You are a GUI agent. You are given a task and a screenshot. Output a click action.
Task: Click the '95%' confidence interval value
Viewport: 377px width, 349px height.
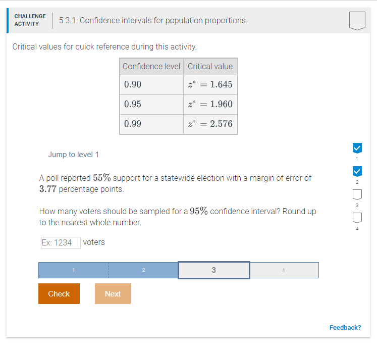tap(199, 211)
